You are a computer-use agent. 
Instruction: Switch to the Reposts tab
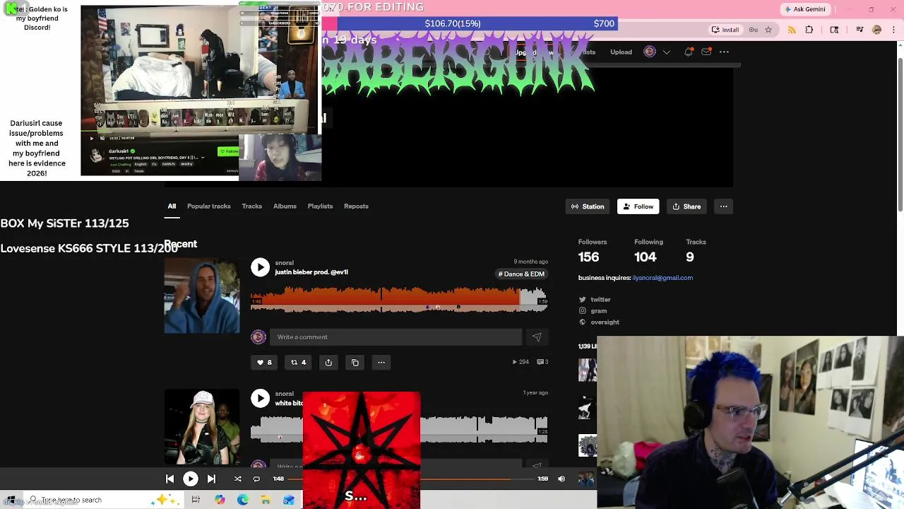[356, 206]
